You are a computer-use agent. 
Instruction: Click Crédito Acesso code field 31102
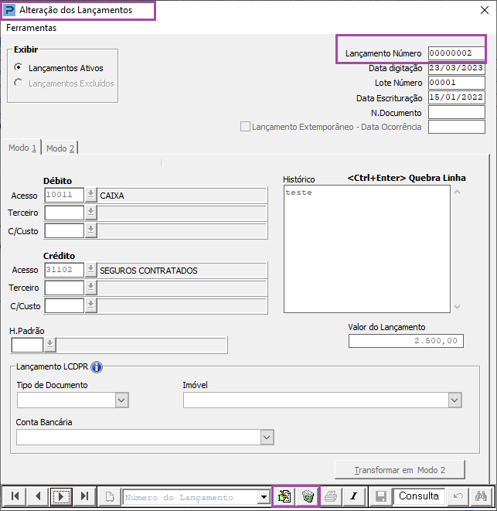[x=64, y=270]
